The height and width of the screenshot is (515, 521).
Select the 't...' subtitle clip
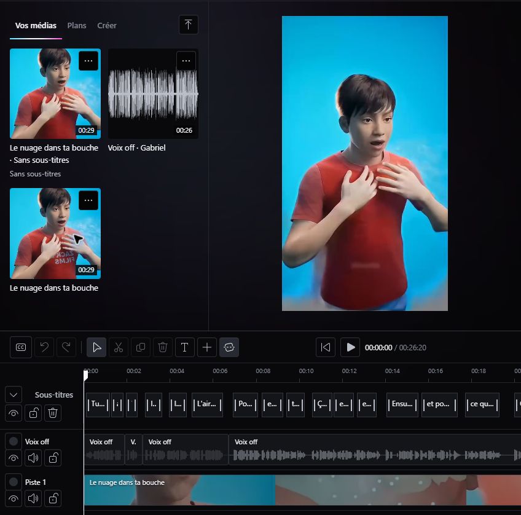296,405
